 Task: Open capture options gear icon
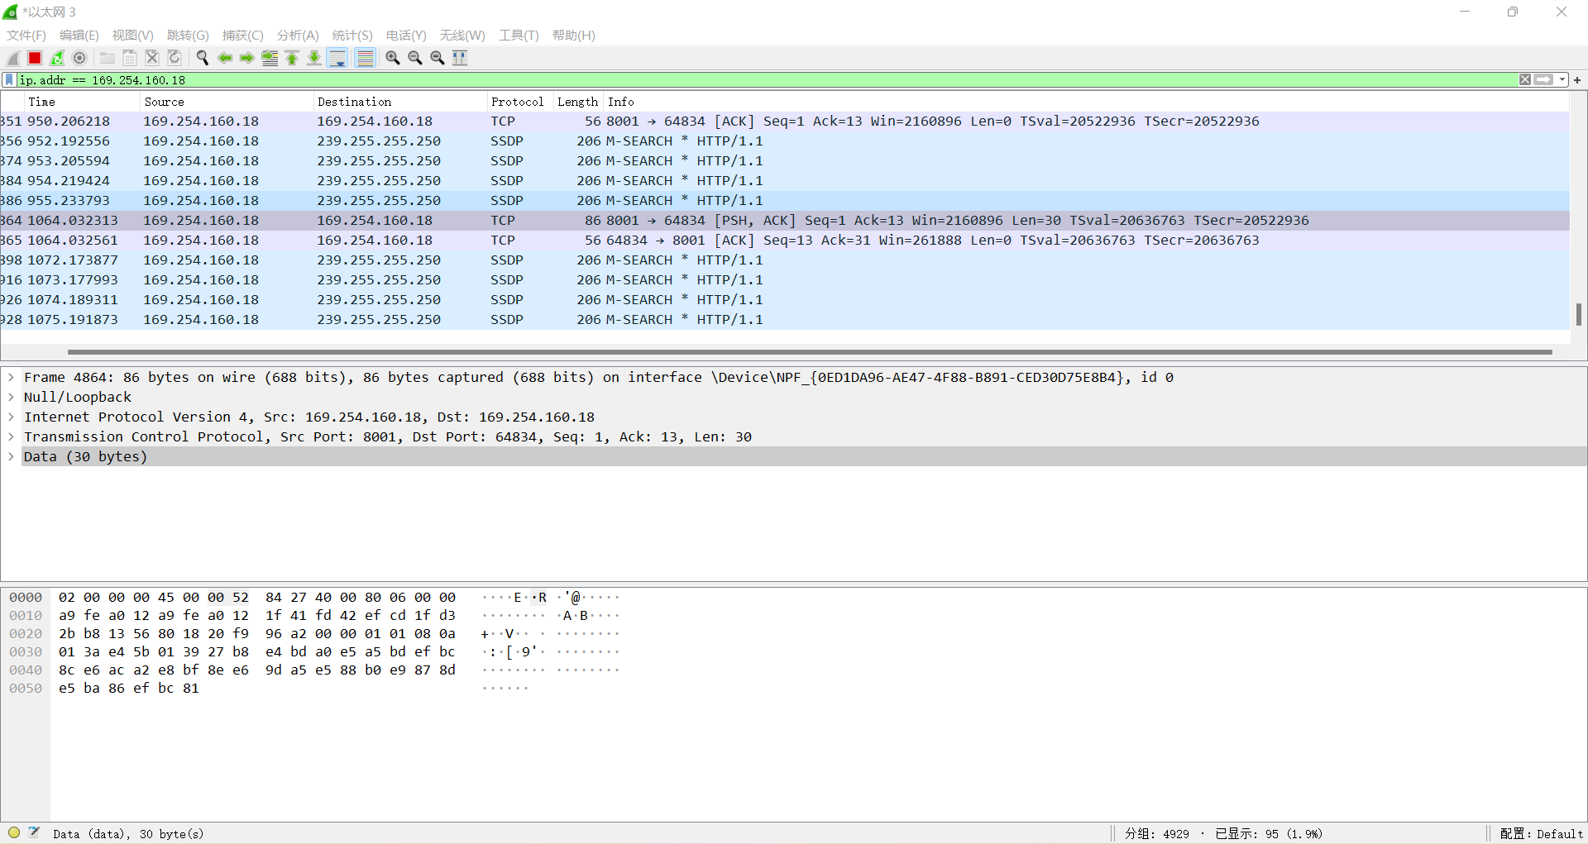pos(79,58)
